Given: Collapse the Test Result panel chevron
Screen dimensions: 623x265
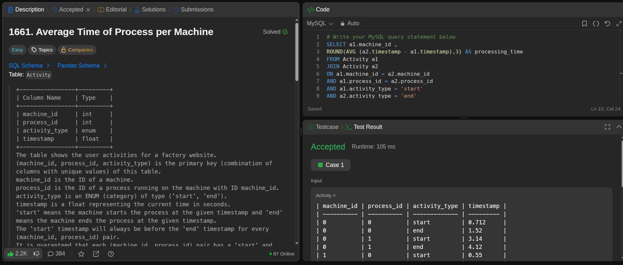Looking at the screenshot, I should pos(619,127).
